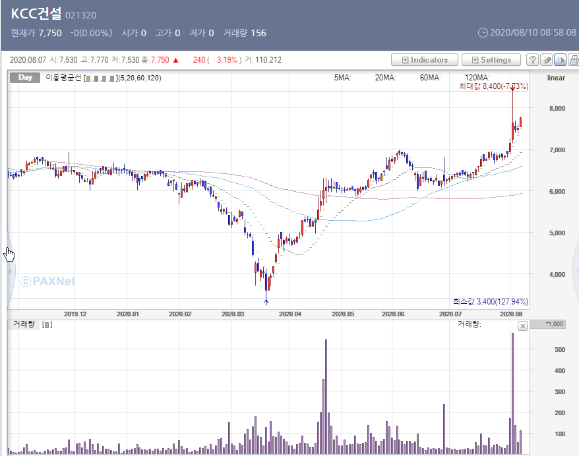579x456 pixels.
Task: Click the 최소값 3,400 annotation
Action: point(491,302)
